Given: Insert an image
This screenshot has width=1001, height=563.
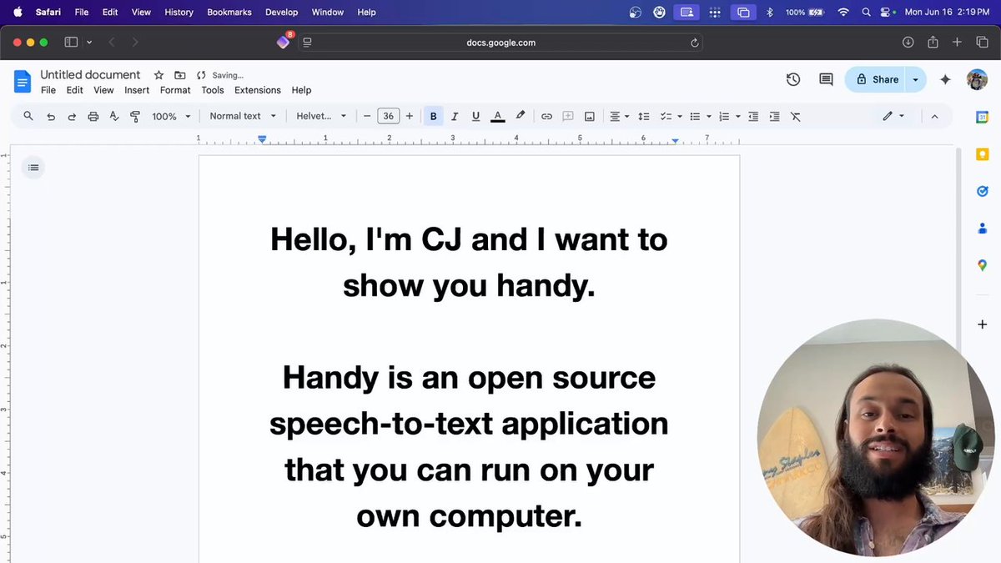Looking at the screenshot, I should click(590, 117).
